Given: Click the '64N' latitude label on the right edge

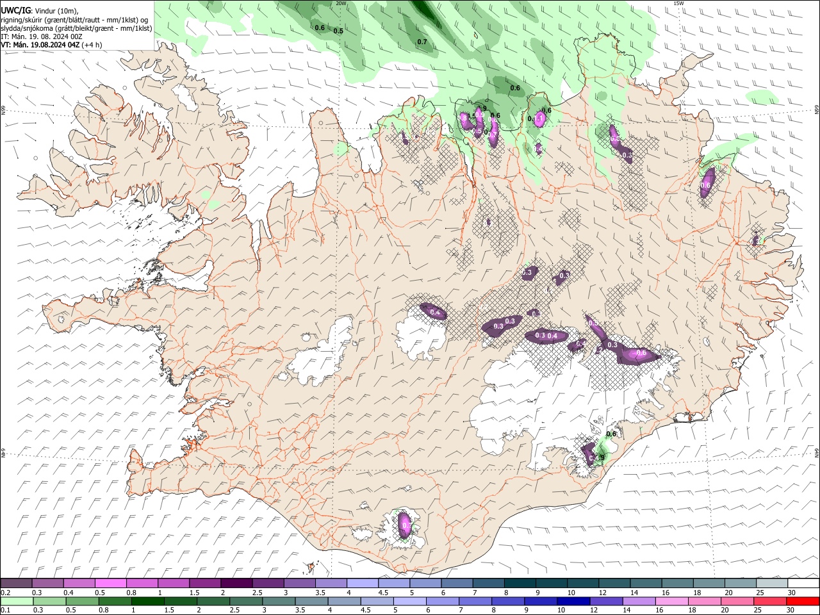Looking at the screenshot, I should (x=817, y=452).
